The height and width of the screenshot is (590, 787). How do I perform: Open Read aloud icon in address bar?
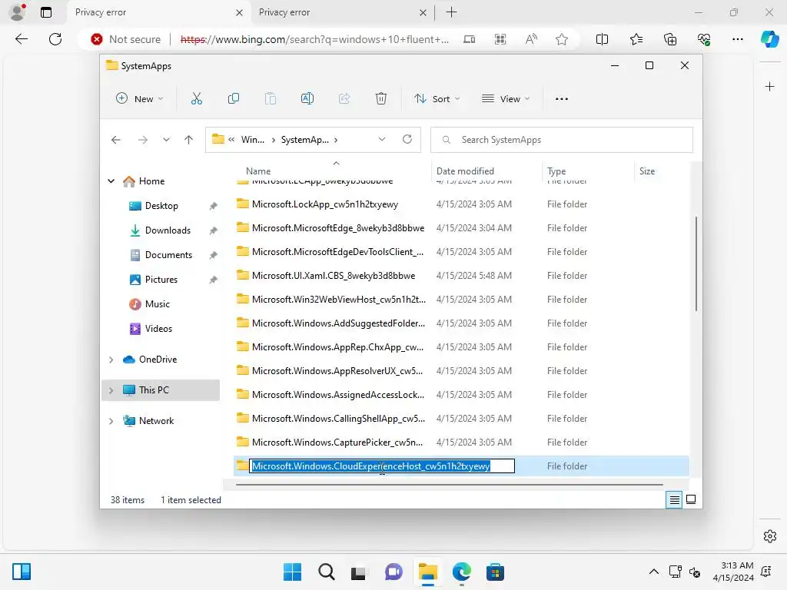(531, 39)
